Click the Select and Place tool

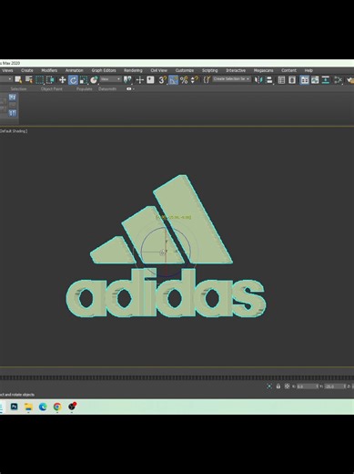tap(94, 80)
